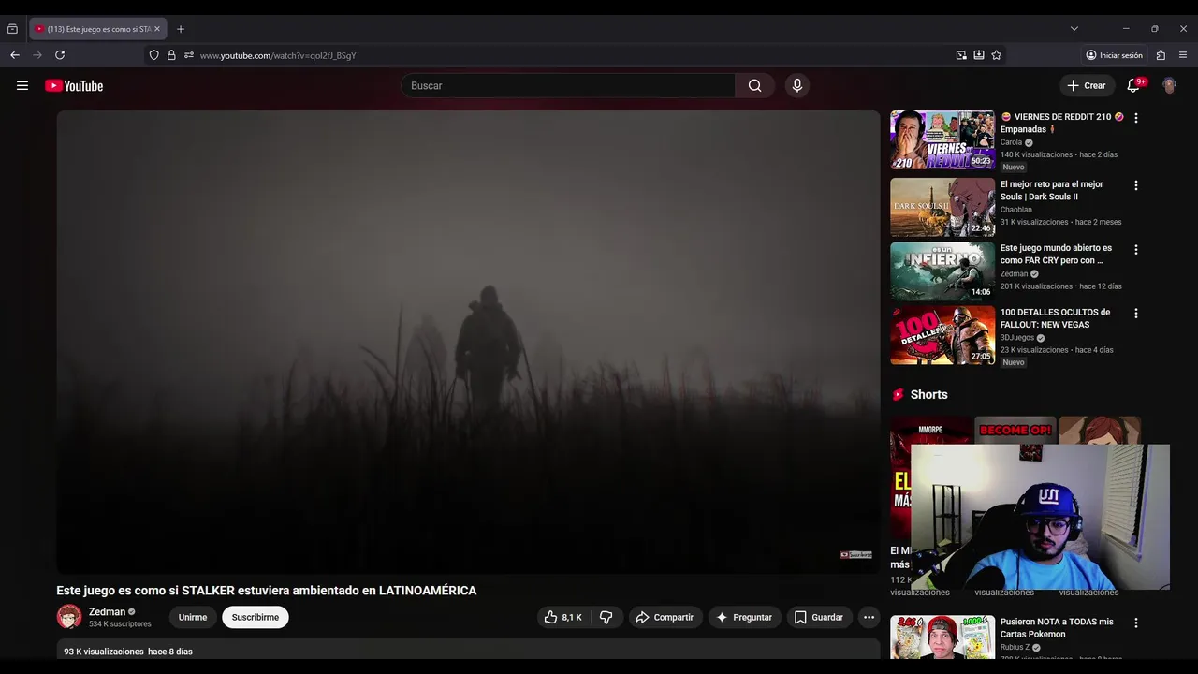View site security lock info

[171, 55]
